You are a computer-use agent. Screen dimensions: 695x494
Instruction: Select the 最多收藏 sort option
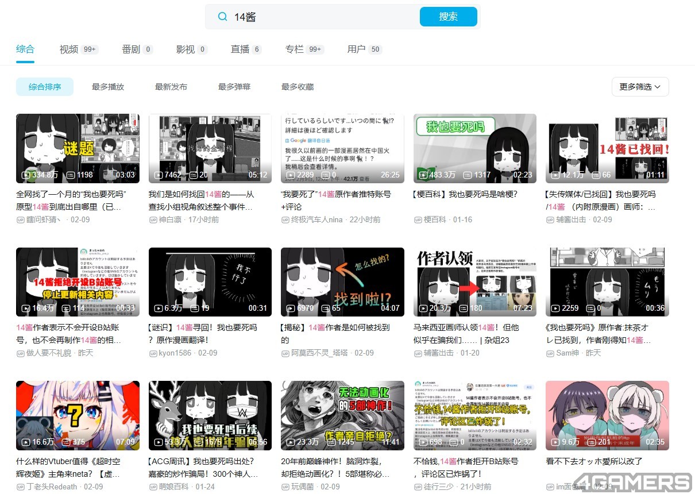[x=298, y=87]
